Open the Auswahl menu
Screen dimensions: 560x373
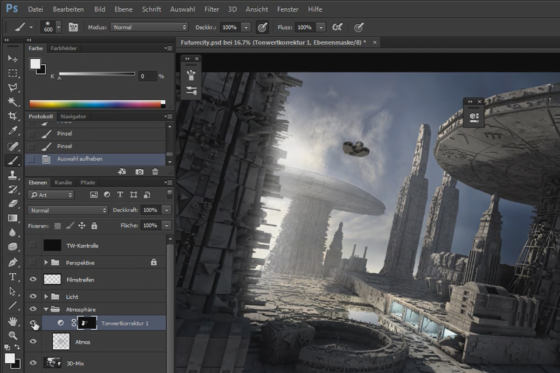point(183,9)
